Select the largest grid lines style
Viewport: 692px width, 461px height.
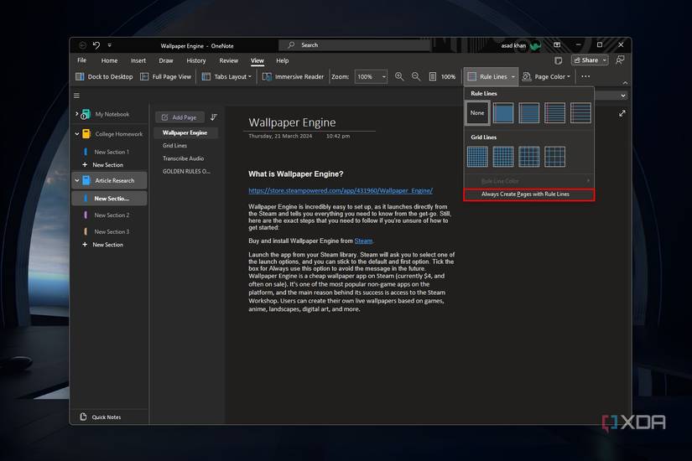click(554, 157)
